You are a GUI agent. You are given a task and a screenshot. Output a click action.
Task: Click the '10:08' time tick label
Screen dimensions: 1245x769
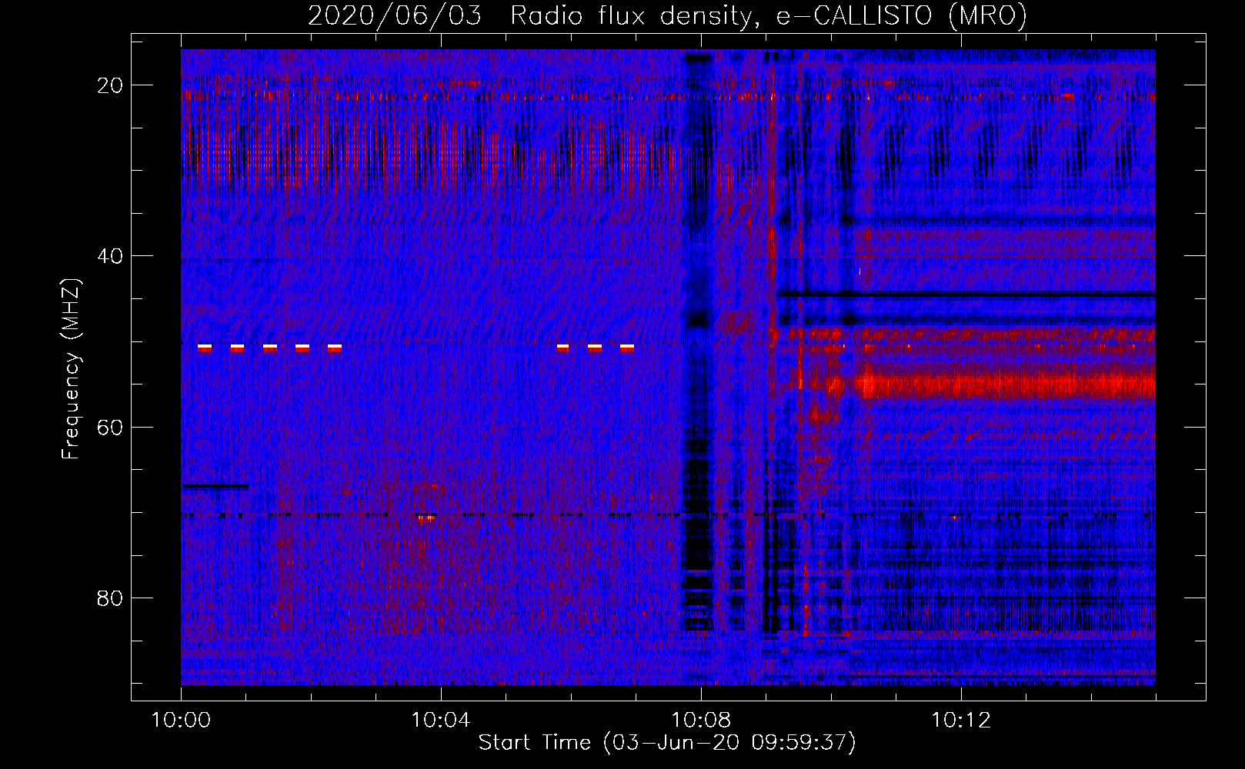pos(701,721)
